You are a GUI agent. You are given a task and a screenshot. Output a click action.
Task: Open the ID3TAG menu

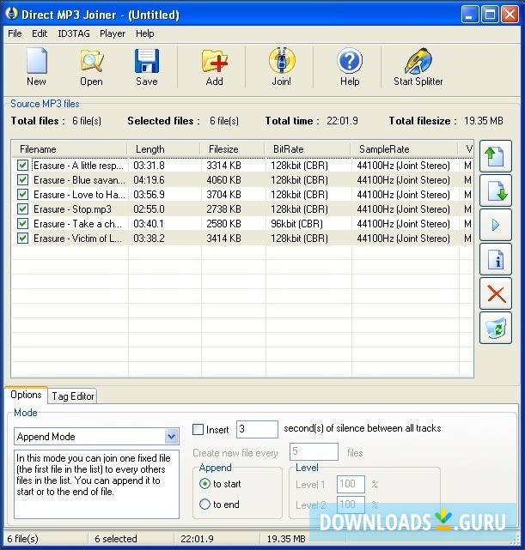click(74, 33)
